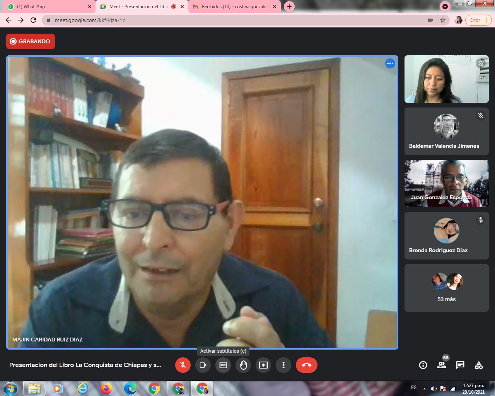Screen dimensions: 495x396
Task: Raise hand in the meeting
Action: coord(243,365)
